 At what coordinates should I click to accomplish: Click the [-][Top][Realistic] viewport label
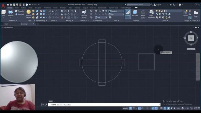(7, 27)
